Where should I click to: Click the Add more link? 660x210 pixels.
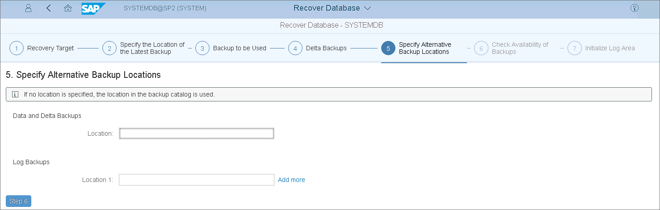coord(291,180)
